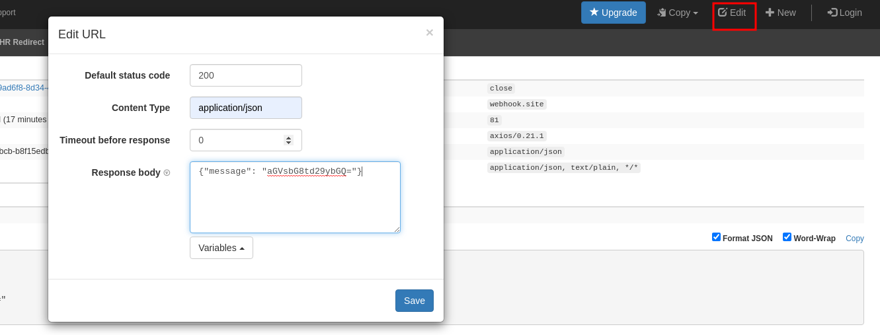
Task: Click the New plus icon
Action: click(x=770, y=13)
